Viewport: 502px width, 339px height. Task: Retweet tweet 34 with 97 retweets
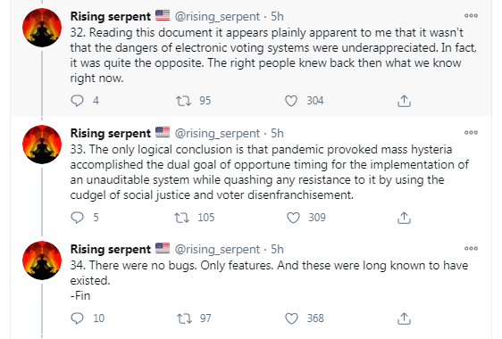click(x=184, y=318)
